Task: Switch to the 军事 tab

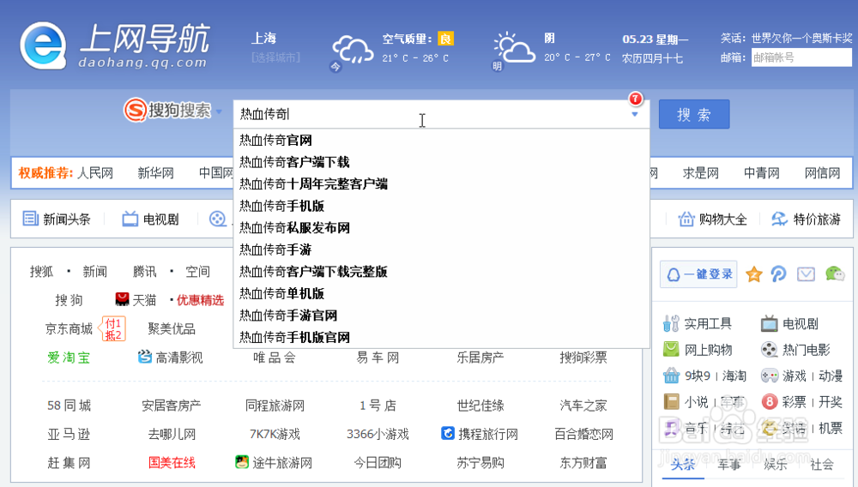Action: tap(728, 465)
